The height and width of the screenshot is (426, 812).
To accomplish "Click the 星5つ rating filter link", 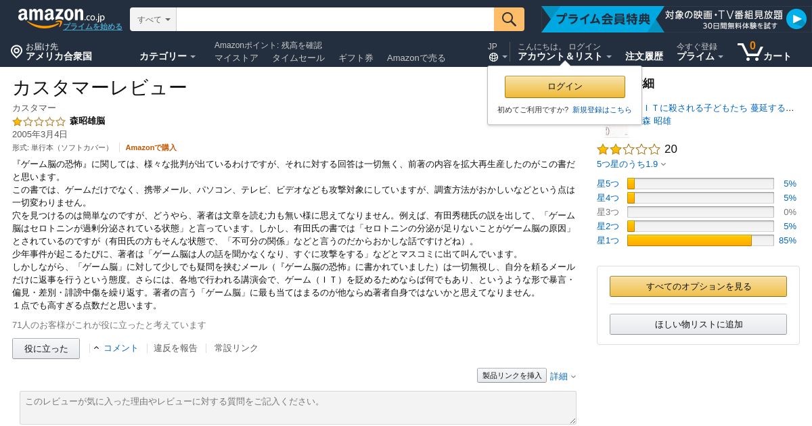I will pos(608,183).
